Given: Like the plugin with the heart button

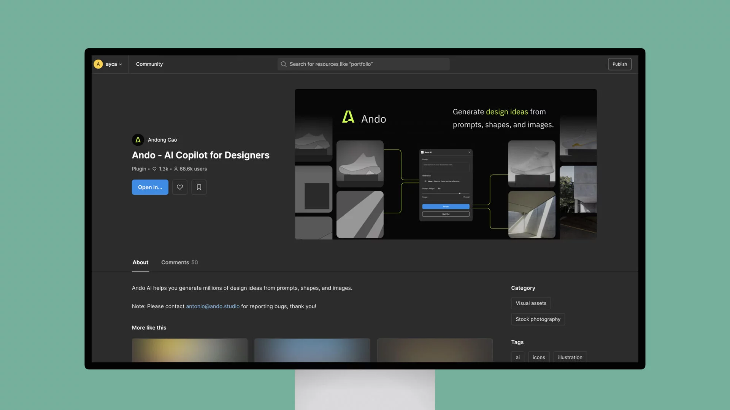Looking at the screenshot, I should [180, 187].
